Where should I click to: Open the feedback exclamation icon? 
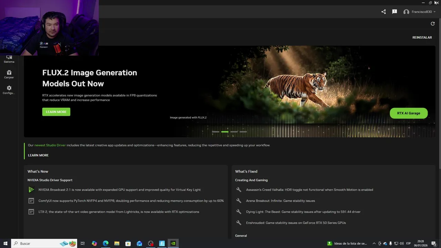[x=394, y=12]
